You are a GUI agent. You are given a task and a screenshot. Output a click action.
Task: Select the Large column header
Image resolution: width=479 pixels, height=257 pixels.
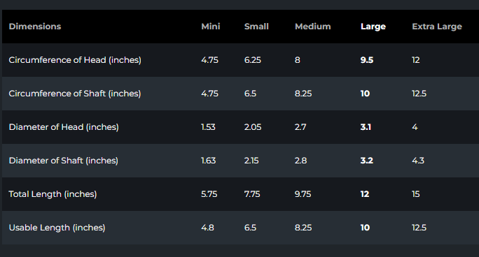click(373, 27)
